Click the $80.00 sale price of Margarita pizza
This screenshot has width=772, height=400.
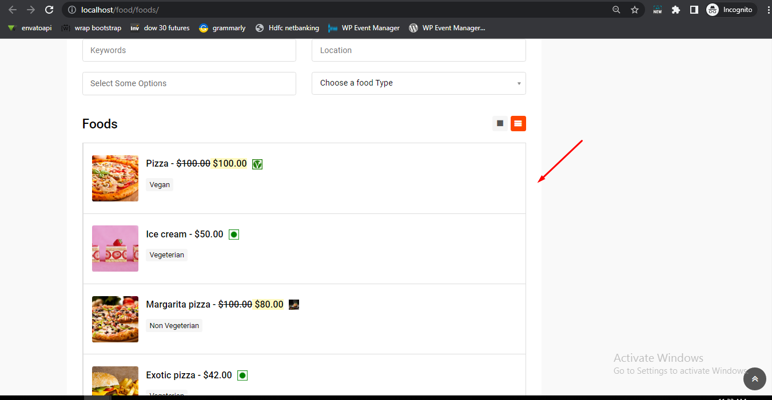tap(269, 305)
